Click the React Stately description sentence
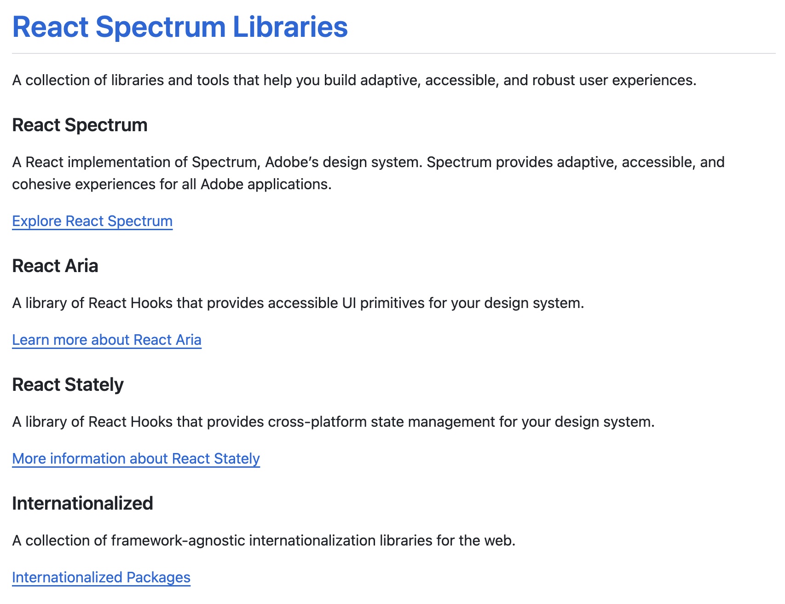The width and height of the screenshot is (785, 604). click(x=334, y=422)
